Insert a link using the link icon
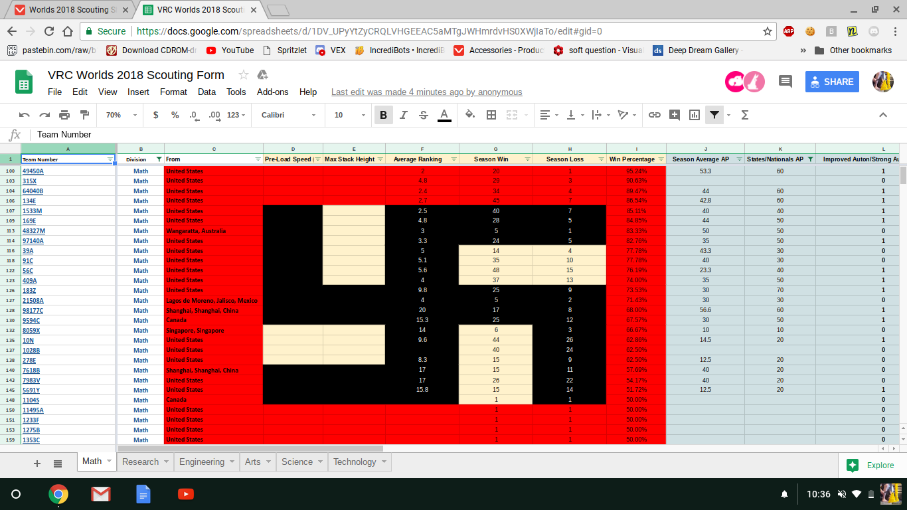The image size is (907, 510). click(655, 115)
